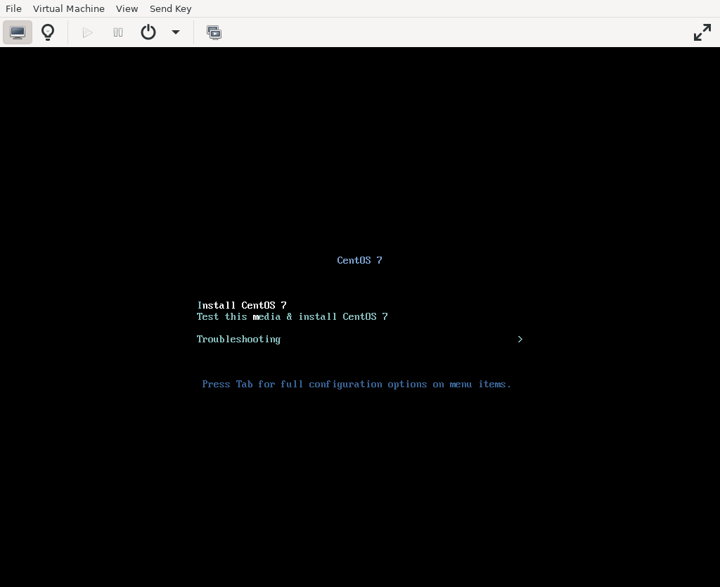Viewport: 720px width, 587px height.
Task: Expand the shutdown options dropdown arrow
Action: pos(176,32)
